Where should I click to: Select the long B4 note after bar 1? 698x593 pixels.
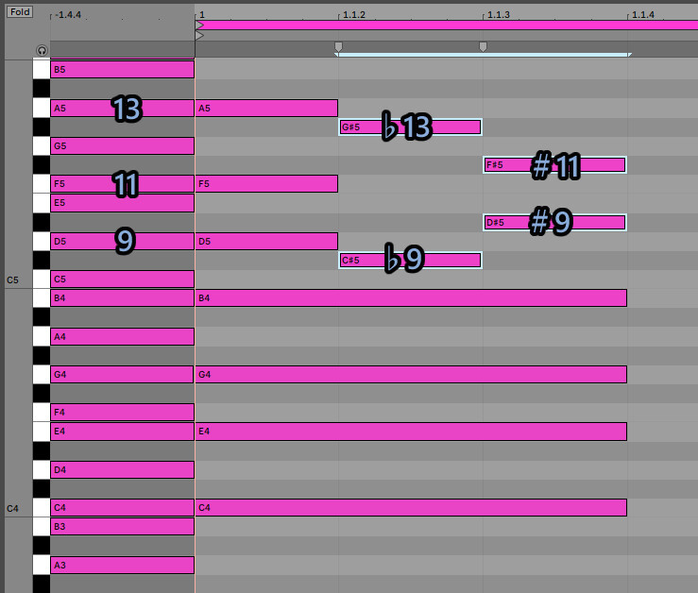point(411,297)
